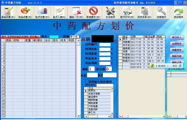Click formula list horizontal scrollbar left arrow
The height and width of the screenshot is (120, 187).
(86, 116)
